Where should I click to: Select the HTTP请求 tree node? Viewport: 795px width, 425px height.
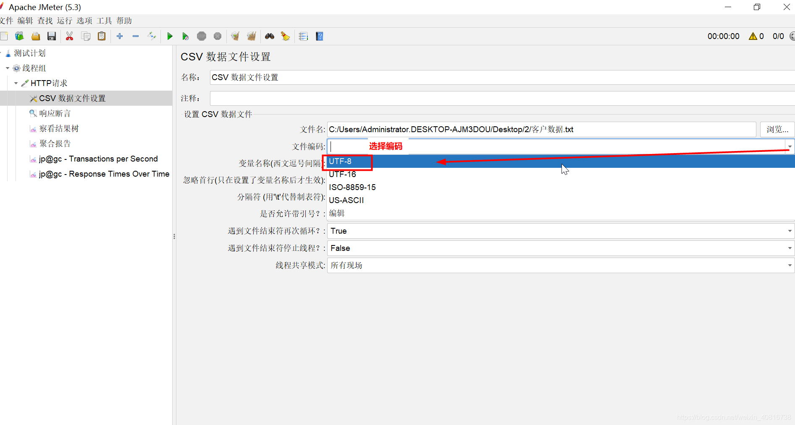point(49,83)
